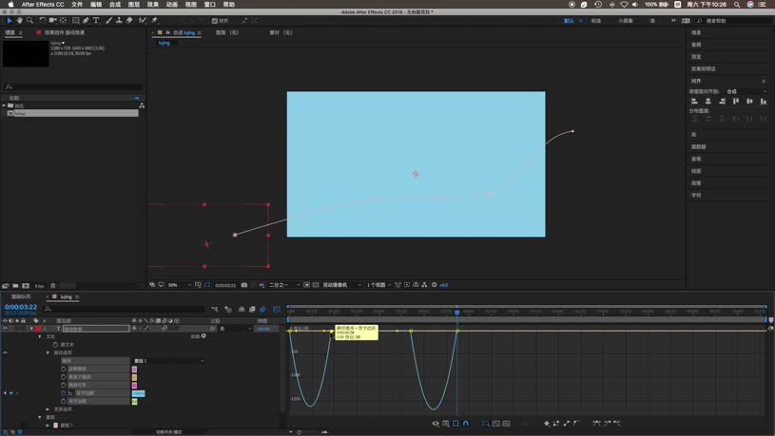This screenshot has height=436, width=775.
Task: Click the current-time indicator in timeline
Action: click(457, 312)
